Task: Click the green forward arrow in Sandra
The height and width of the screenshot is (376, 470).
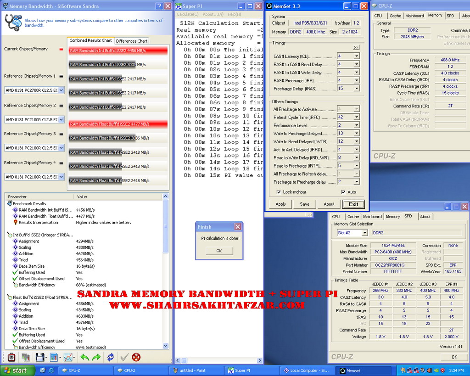Action: click(96, 357)
